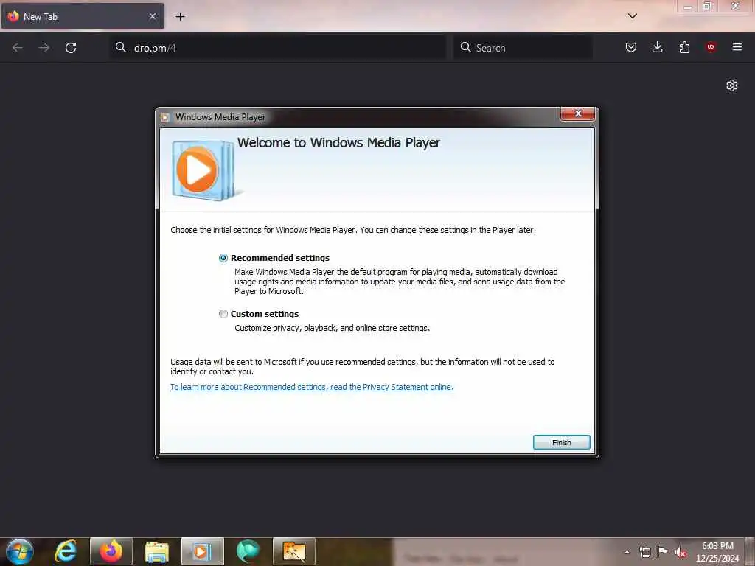Open the Firefox Extensions menu
This screenshot has height=566, width=755.
tap(684, 47)
